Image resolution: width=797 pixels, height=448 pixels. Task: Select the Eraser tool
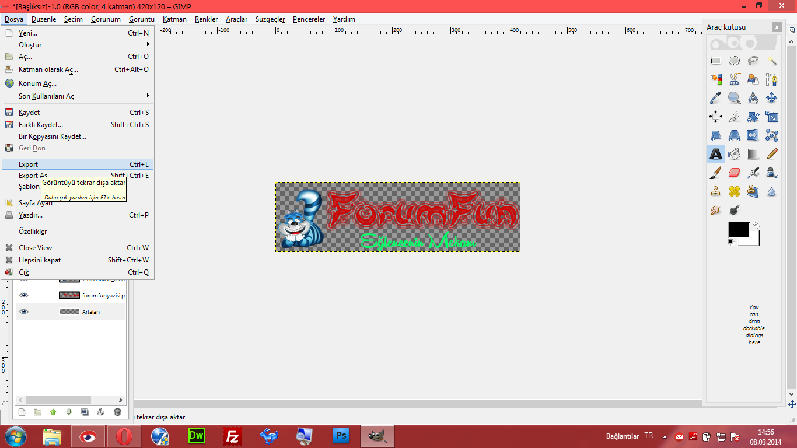(x=735, y=173)
